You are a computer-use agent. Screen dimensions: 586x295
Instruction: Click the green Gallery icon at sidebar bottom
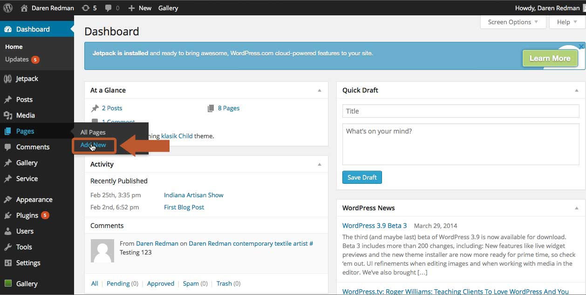(x=8, y=283)
